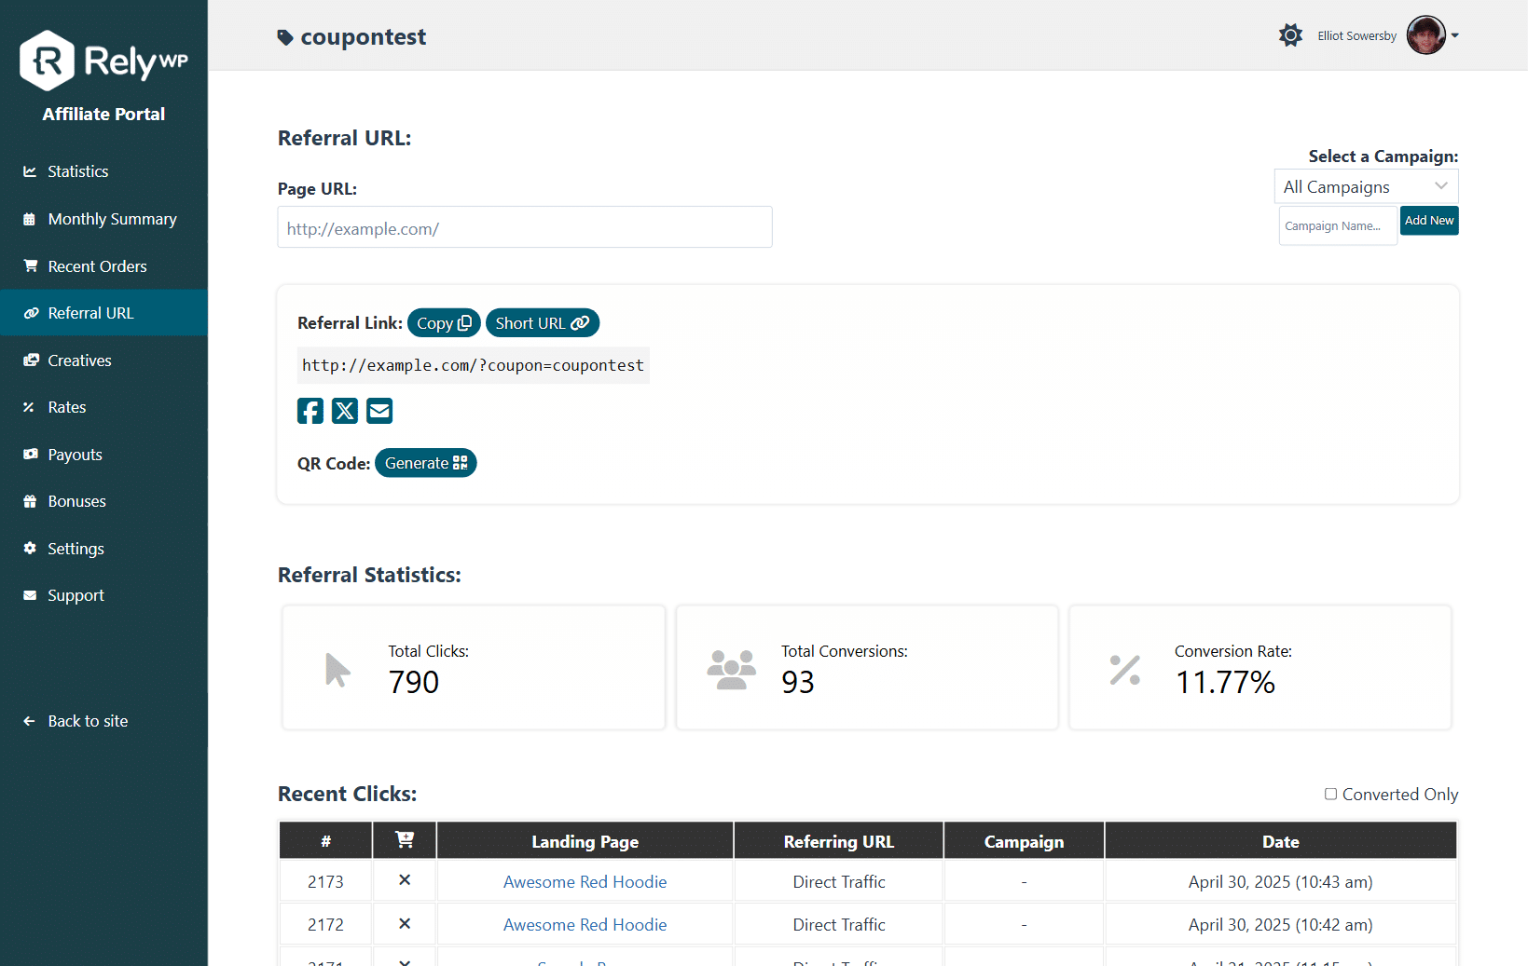Open the All Campaigns dropdown
The width and height of the screenshot is (1528, 966).
(x=1366, y=186)
